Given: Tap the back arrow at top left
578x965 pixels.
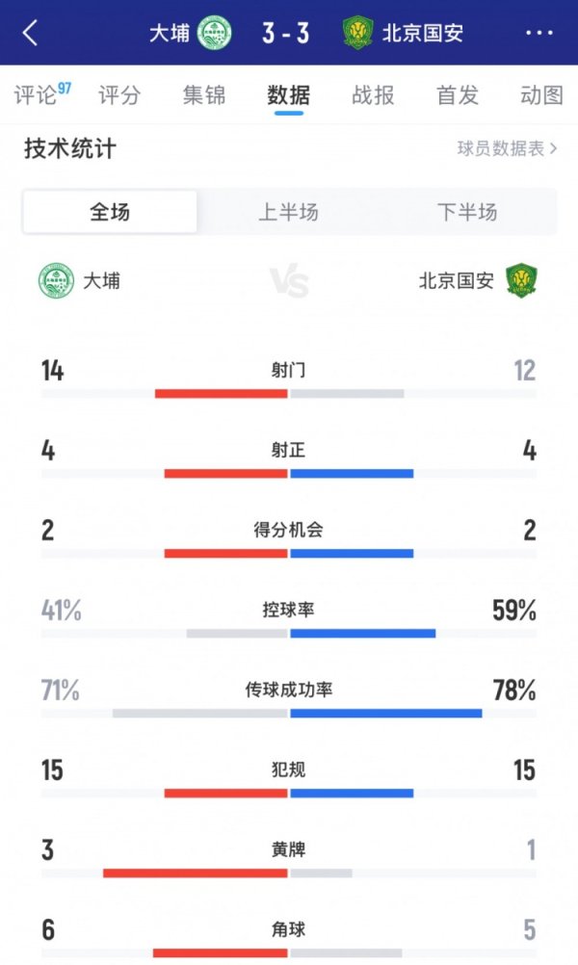Looking at the screenshot, I should coord(29,32).
